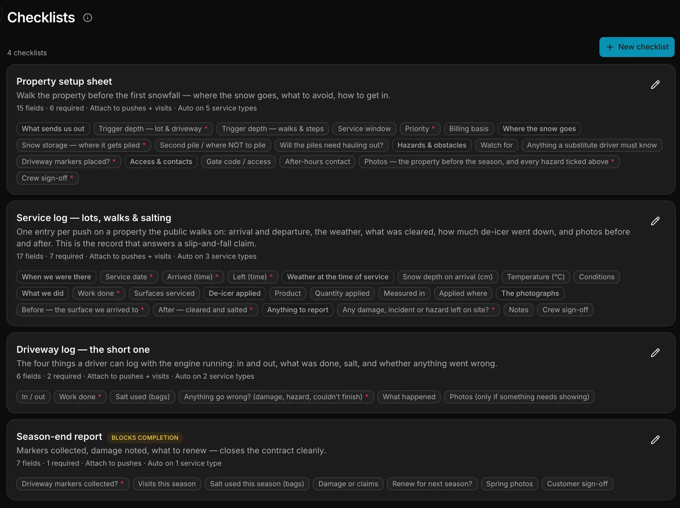Edit the Season-end report with pencil icon
680x508 pixels.
tap(655, 440)
